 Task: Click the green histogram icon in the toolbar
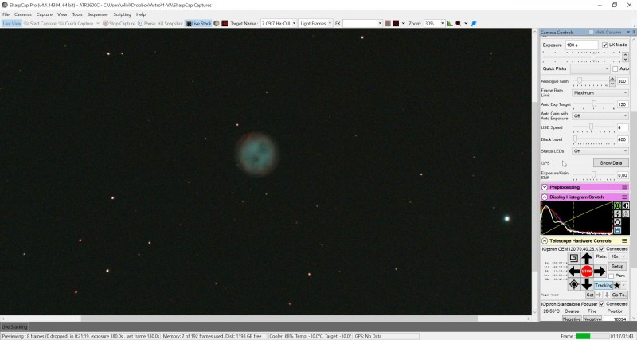tap(450, 24)
